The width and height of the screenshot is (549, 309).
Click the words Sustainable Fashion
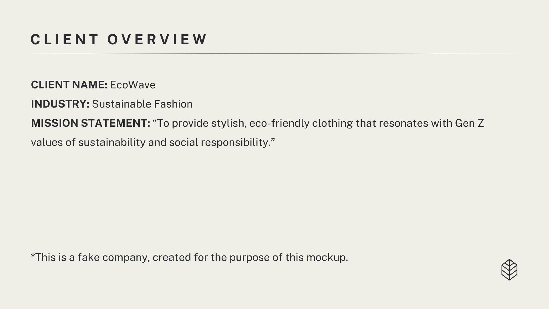tap(142, 104)
